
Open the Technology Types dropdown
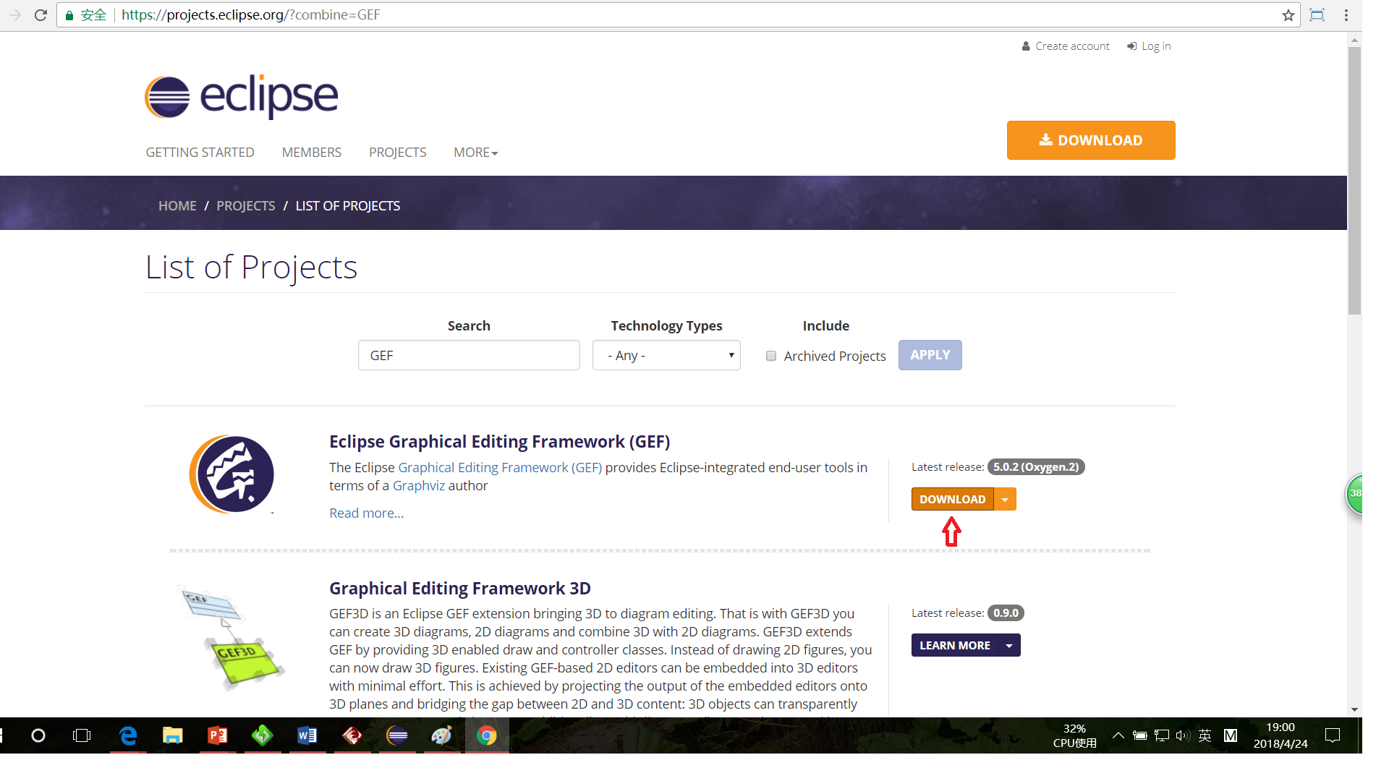[x=666, y=355]
